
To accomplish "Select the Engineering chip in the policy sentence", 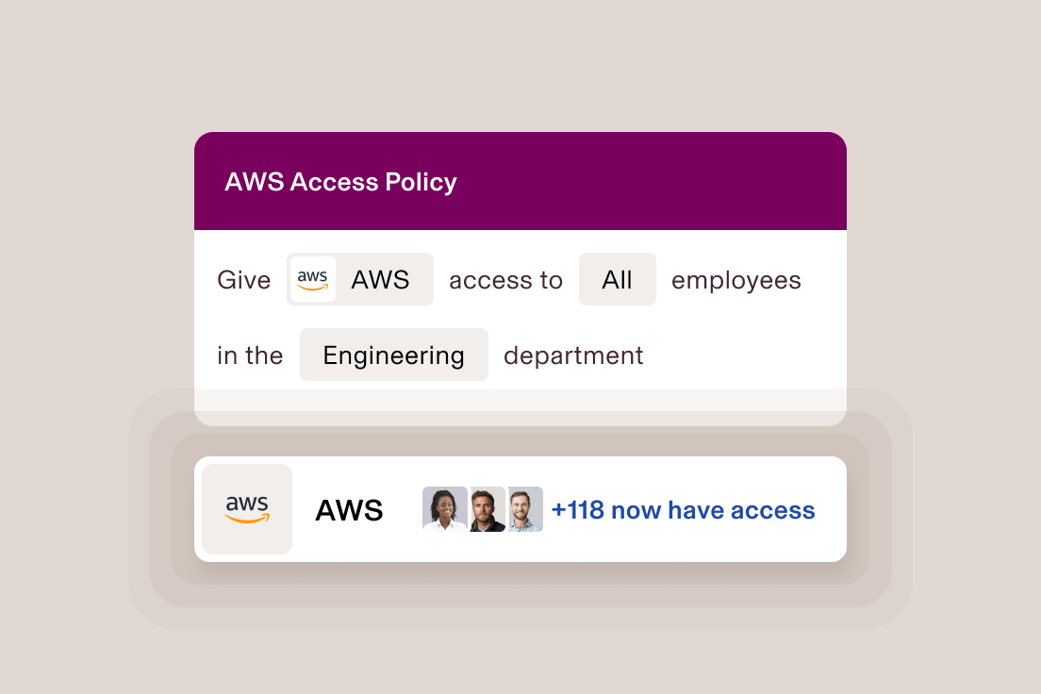I will coord(393,355).
